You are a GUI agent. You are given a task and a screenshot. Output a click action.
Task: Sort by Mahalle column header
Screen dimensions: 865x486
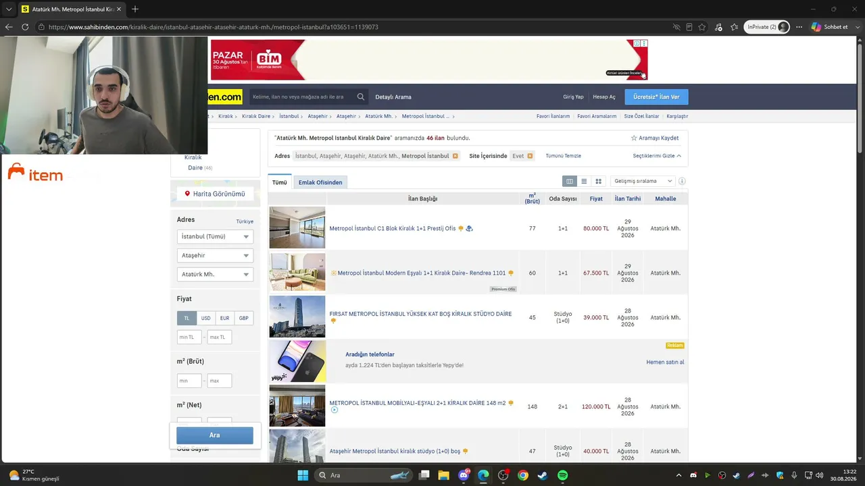click(666, 198)
